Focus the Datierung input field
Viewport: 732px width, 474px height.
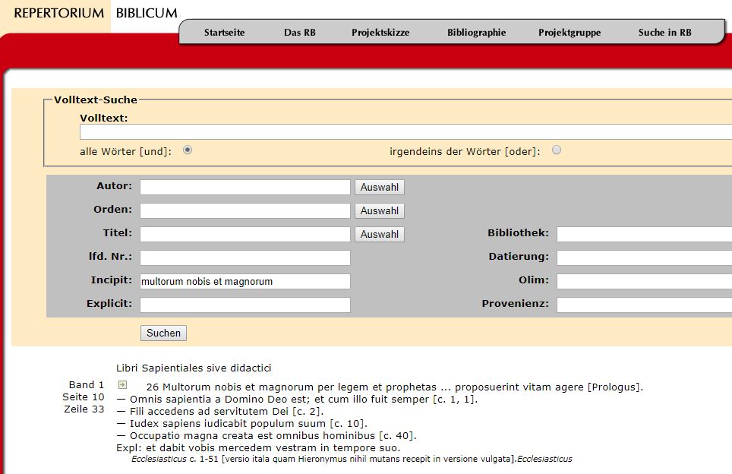point(644,258)
